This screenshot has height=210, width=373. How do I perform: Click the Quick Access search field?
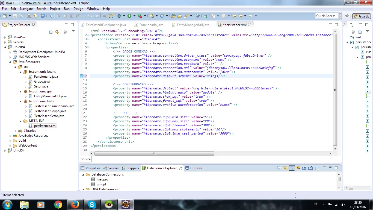[327, 16]
